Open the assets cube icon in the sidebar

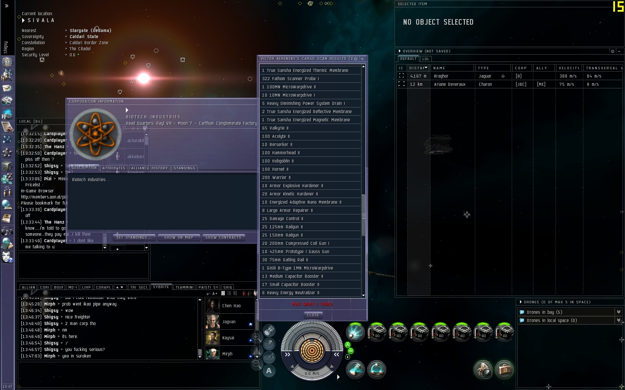(7, 166)
